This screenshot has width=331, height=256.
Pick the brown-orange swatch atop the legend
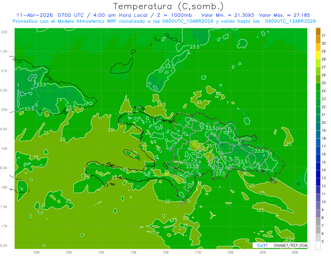(318, 32)
